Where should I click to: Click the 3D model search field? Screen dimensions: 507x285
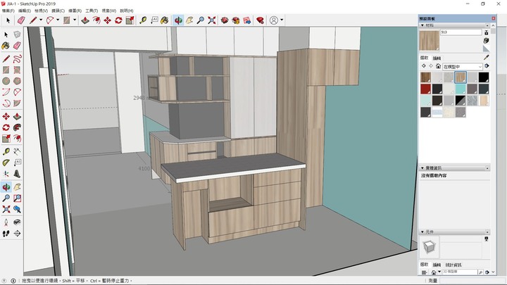pos(459,272)
